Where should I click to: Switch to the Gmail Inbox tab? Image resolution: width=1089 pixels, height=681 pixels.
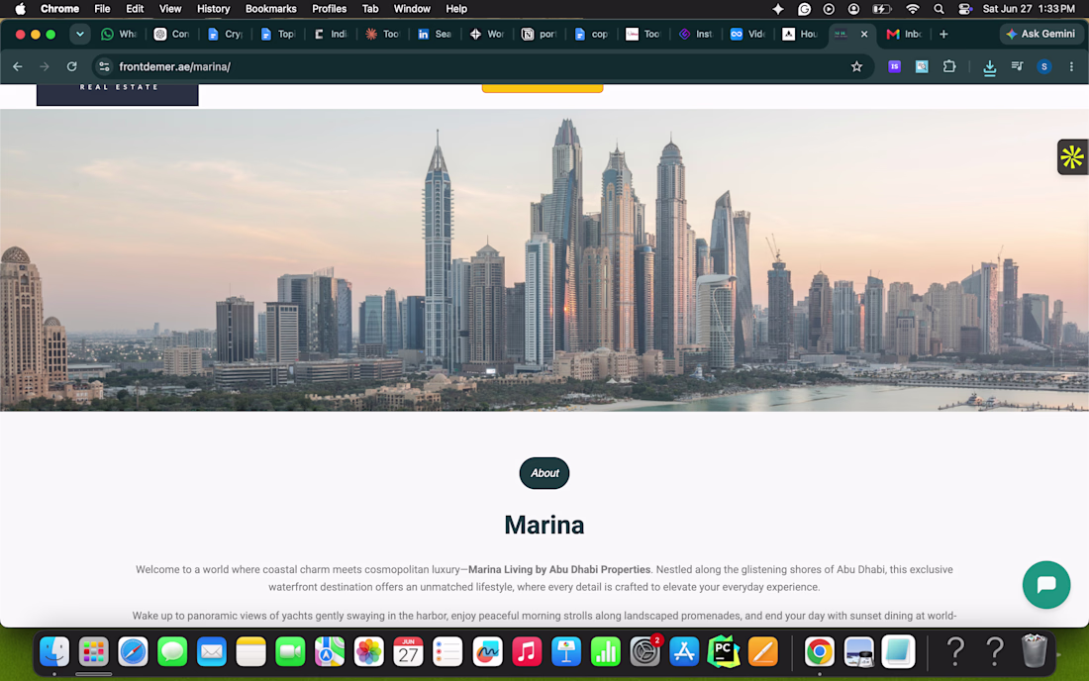904,34
